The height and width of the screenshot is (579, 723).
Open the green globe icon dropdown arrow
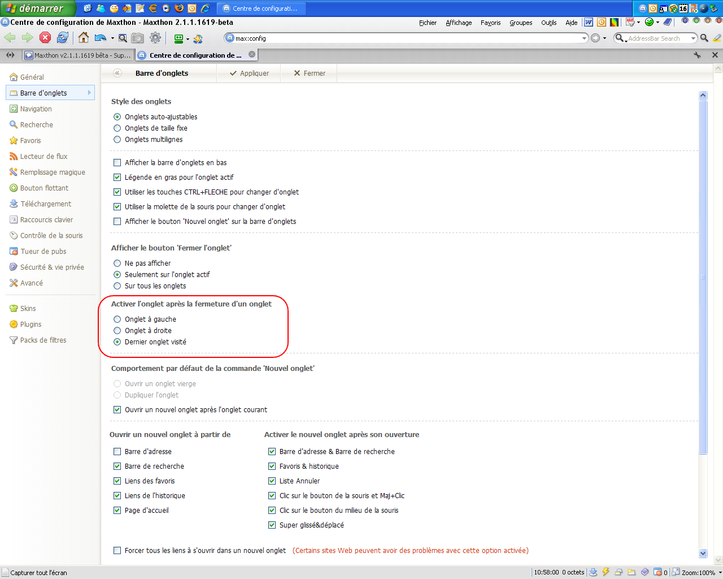coord(657,23)
